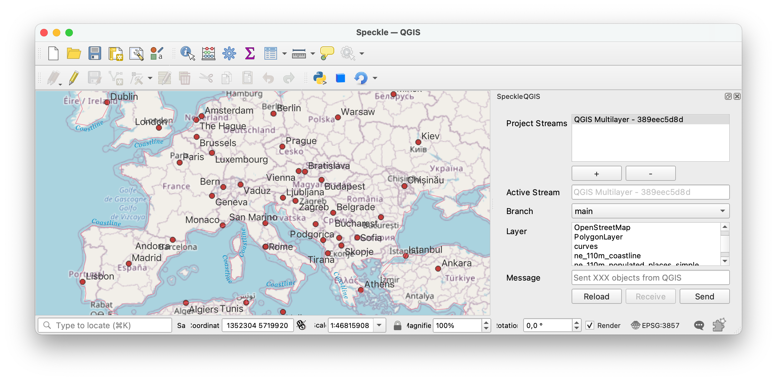The image size is (777, 381).
Task: Click the plugin reloader blue arrow icon
Action: (x=361, y=78)
